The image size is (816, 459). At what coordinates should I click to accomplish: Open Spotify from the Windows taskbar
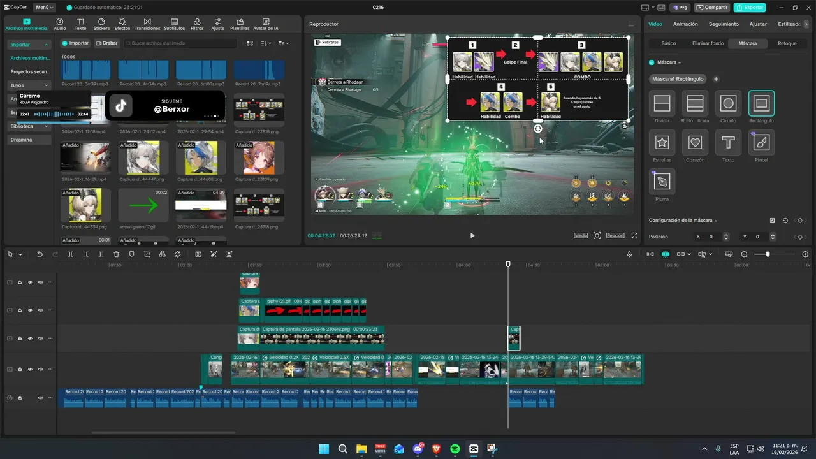pyautogui.click(x=455, y=449)
